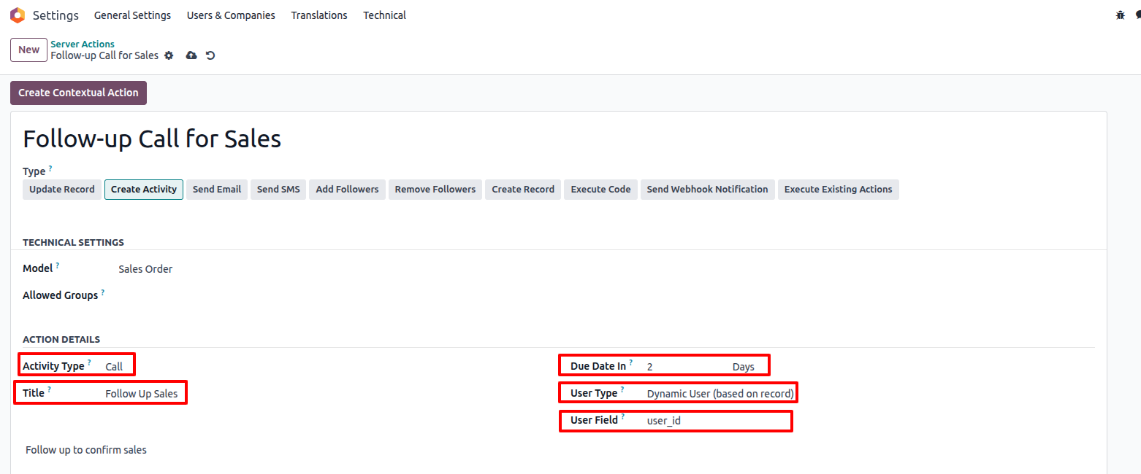Click the Create Contextual Action button

click(x=78, y=93)
